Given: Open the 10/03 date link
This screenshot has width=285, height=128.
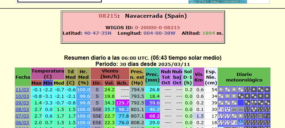Looking at the screenshot, I should pos(22,96).
